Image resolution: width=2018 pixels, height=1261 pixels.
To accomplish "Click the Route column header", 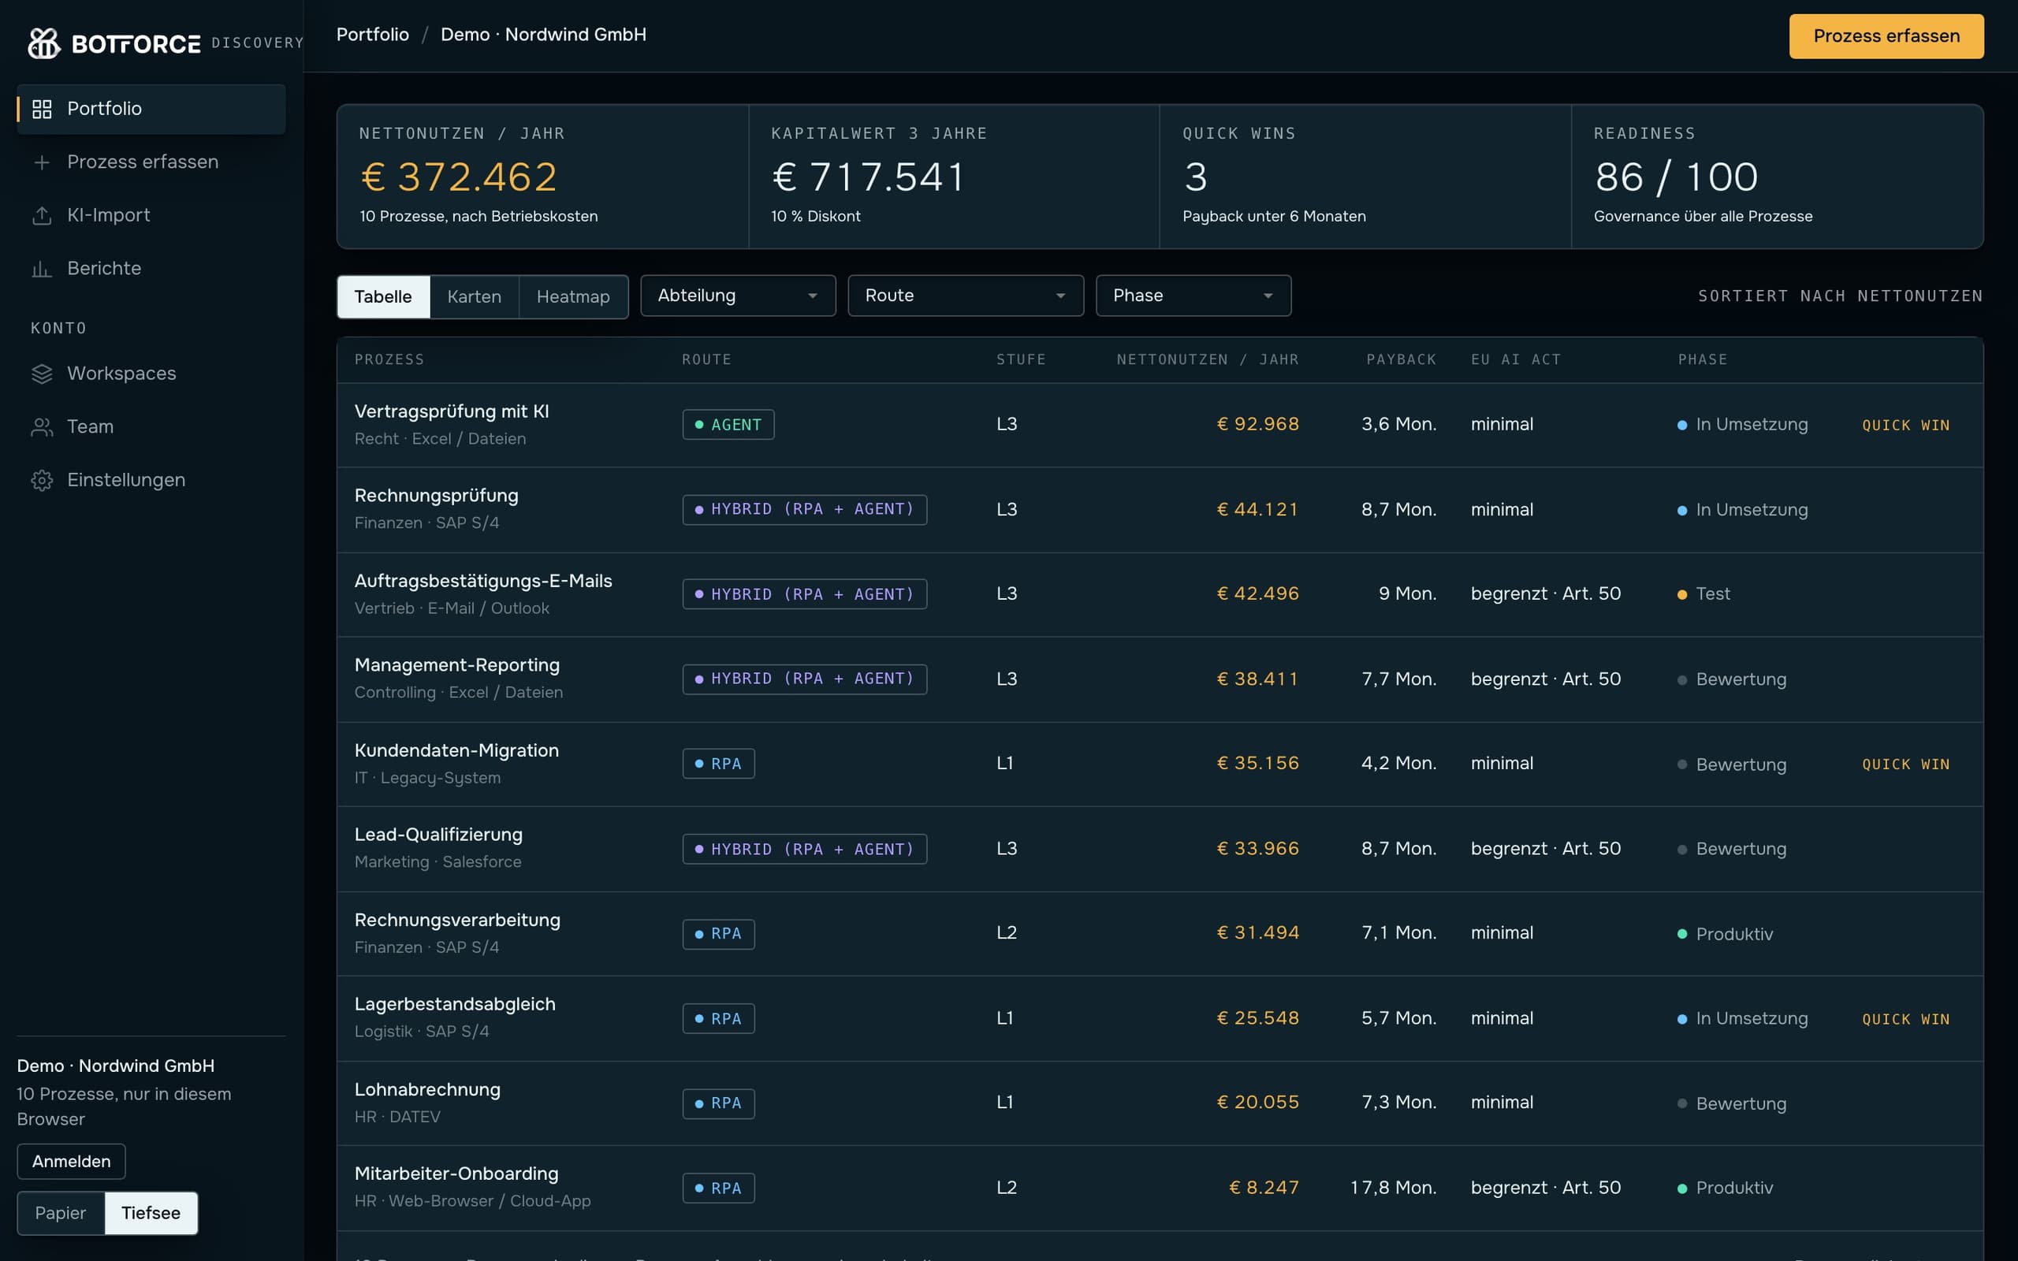I will [x=707, y=359].
